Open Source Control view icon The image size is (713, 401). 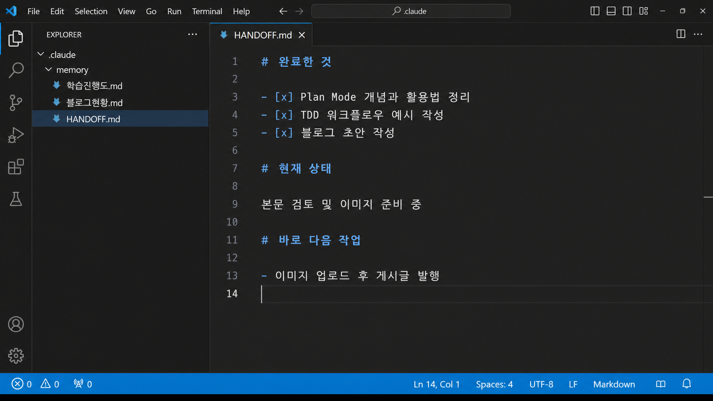pos(16,103)
